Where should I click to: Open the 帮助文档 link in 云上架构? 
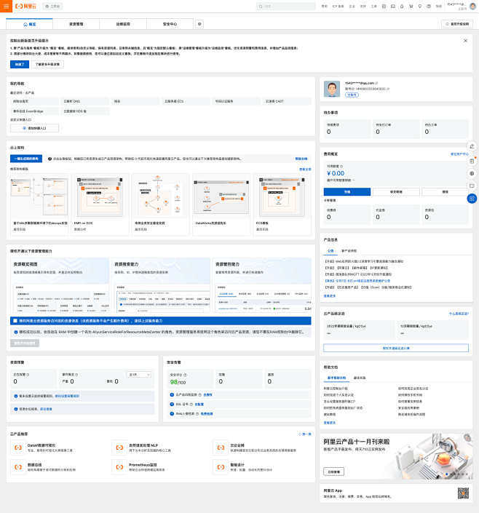(301, 159)
